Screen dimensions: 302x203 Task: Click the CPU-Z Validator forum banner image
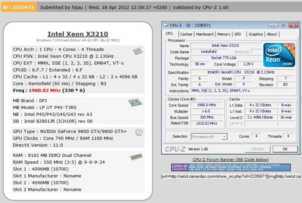231,167
